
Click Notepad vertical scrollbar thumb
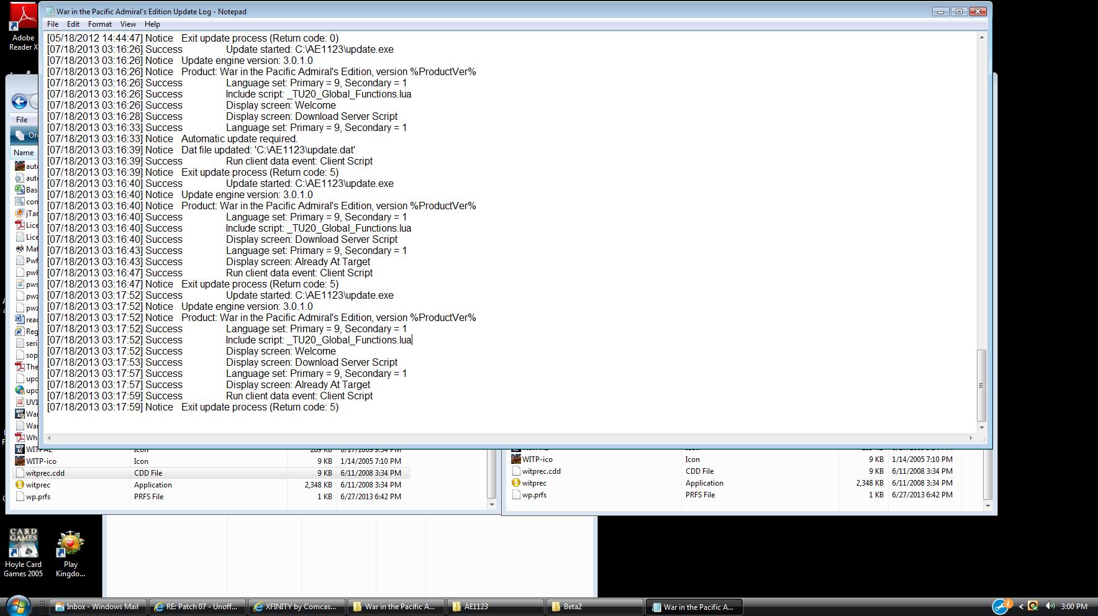[981, 386]
